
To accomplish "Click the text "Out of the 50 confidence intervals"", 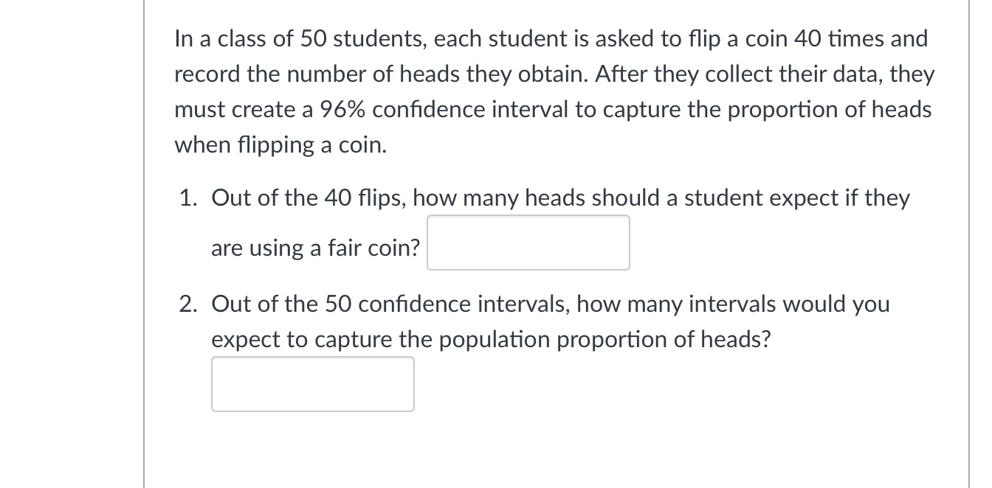I will pos(389,304).
